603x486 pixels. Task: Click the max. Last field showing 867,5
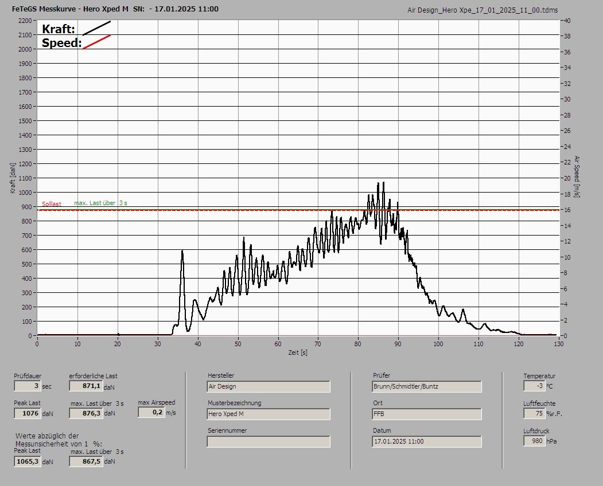pos(85,461)
